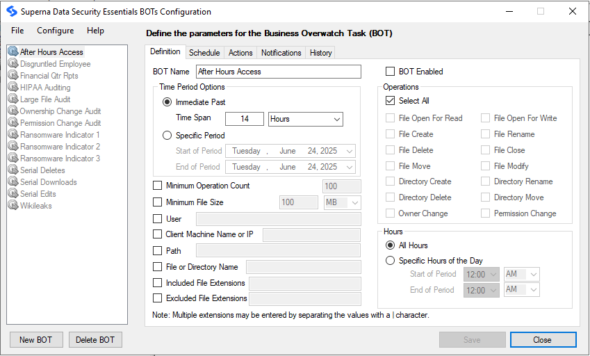This screenshot has width=590, height=356.
Task: Switch to the Actions tab
Action: point(240,53)
